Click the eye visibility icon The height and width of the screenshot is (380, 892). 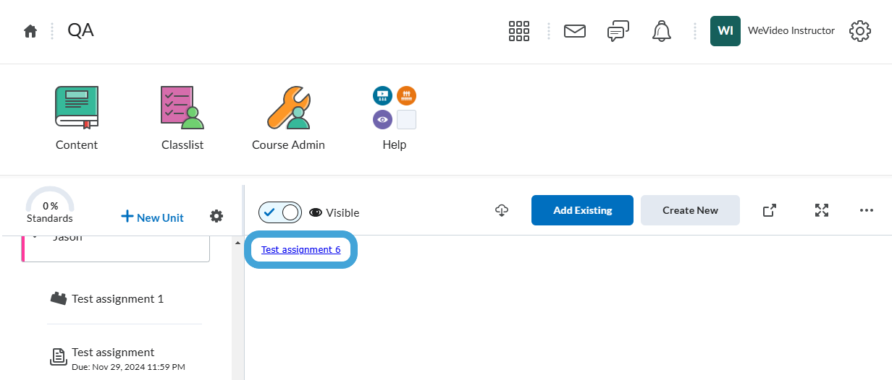pyautogui.click(x=316, y=212)
